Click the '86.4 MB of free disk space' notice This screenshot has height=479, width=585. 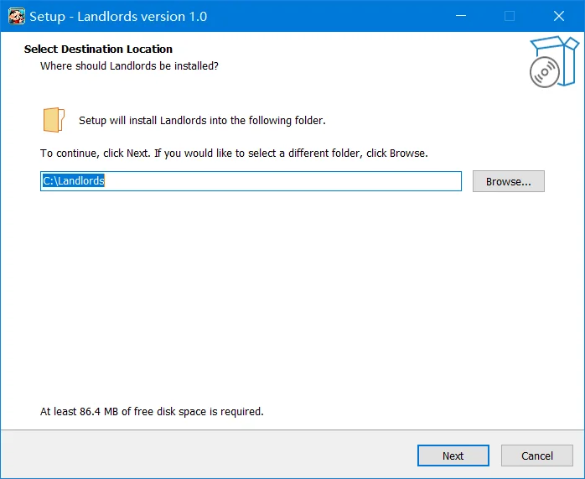coord(152,411)
